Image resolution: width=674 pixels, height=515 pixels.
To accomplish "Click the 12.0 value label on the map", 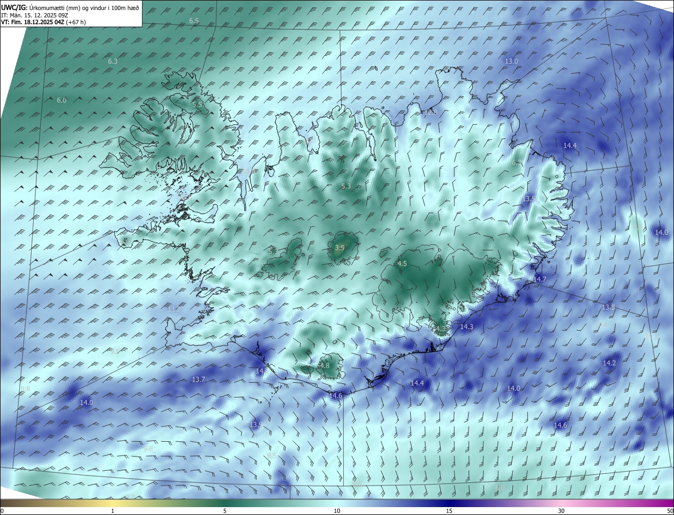I will pyautogui.click(x=431, y=113).
